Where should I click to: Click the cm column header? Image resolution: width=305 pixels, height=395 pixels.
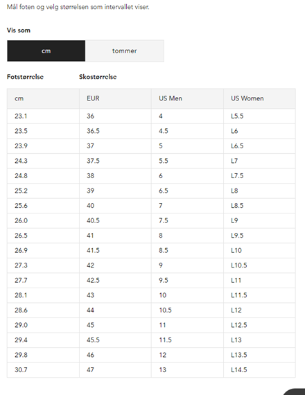tap(43, 98)
